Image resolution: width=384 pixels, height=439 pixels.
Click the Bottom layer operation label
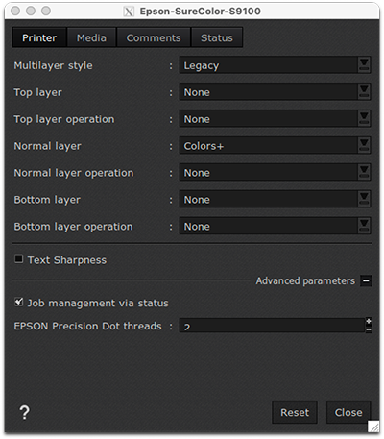[73, 227]
